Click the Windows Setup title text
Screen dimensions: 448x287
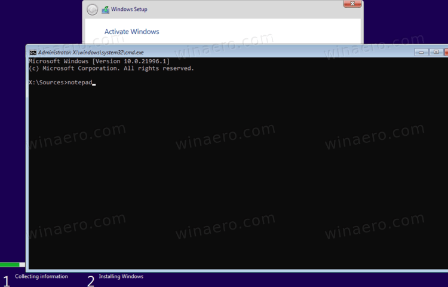click(x=129, y=10)
